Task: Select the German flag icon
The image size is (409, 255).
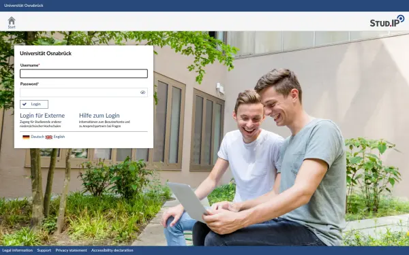Action: tap(26, 137)
